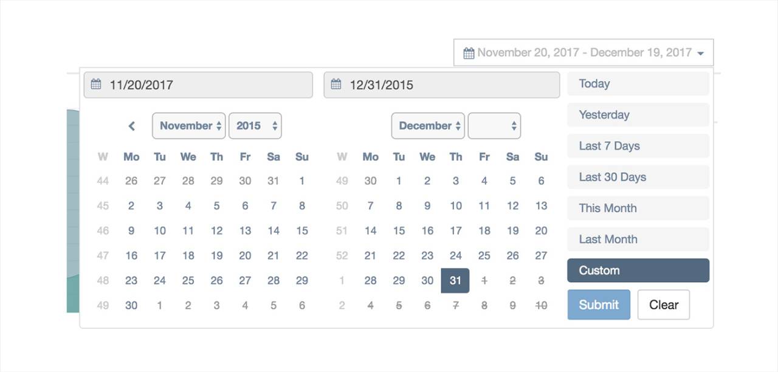Viewport: 778px width, 372px height.
Task: Select the Last 7 Days preset
Action: pos(638,146)
